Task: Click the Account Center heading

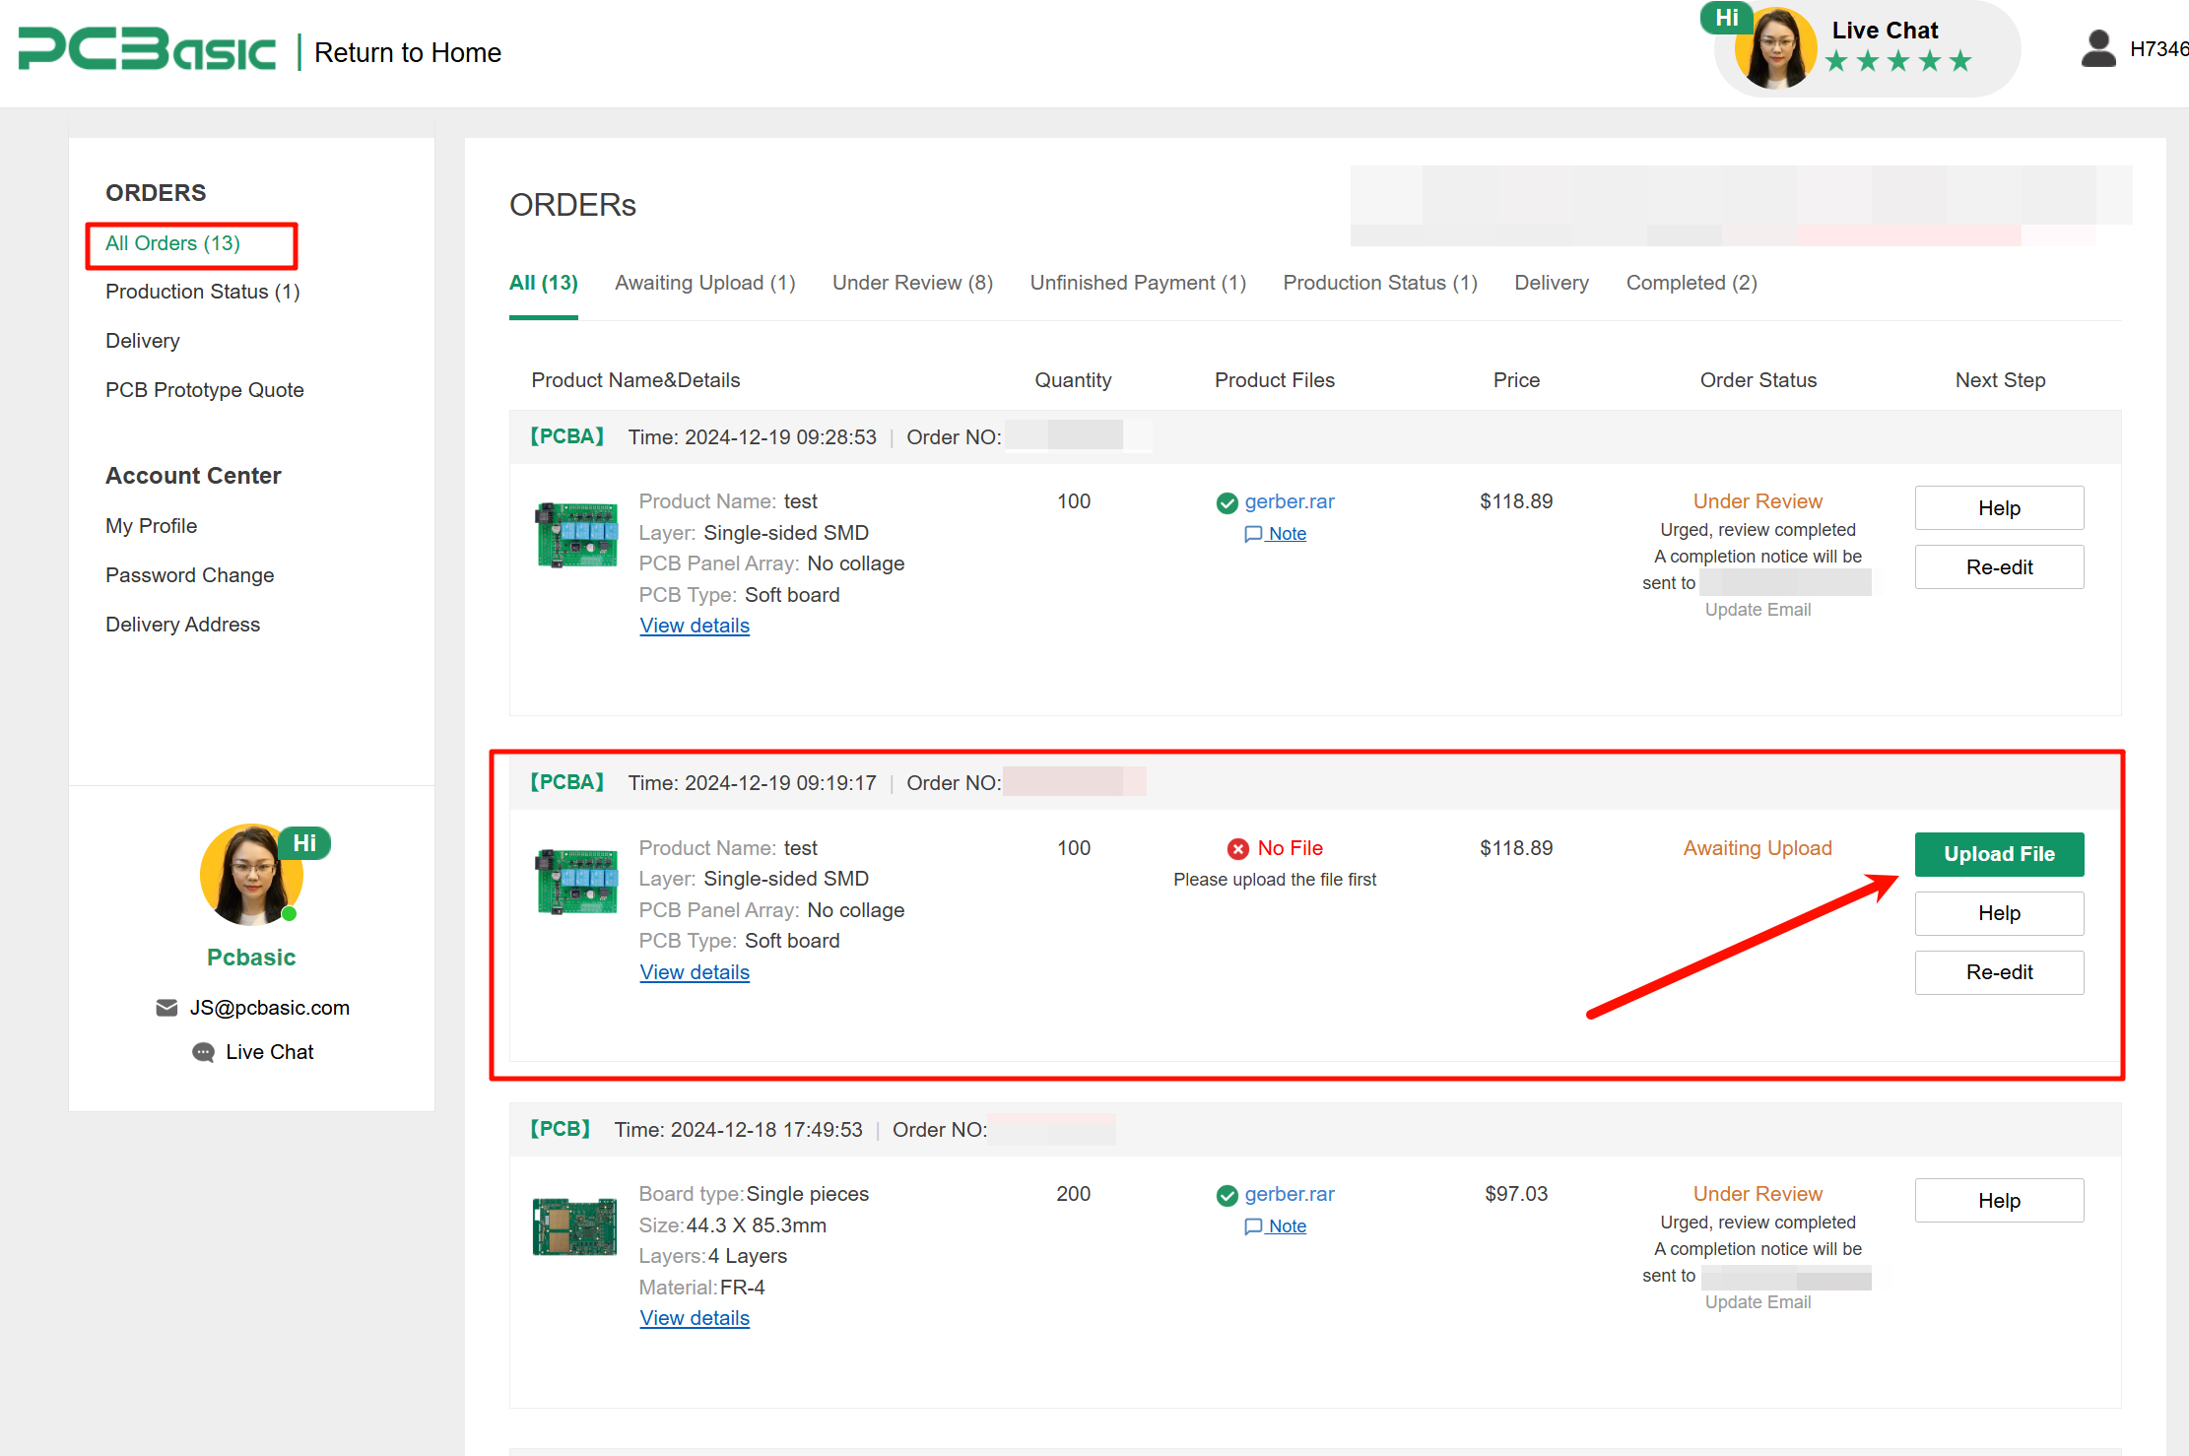Action: click(x=193, y=476)
